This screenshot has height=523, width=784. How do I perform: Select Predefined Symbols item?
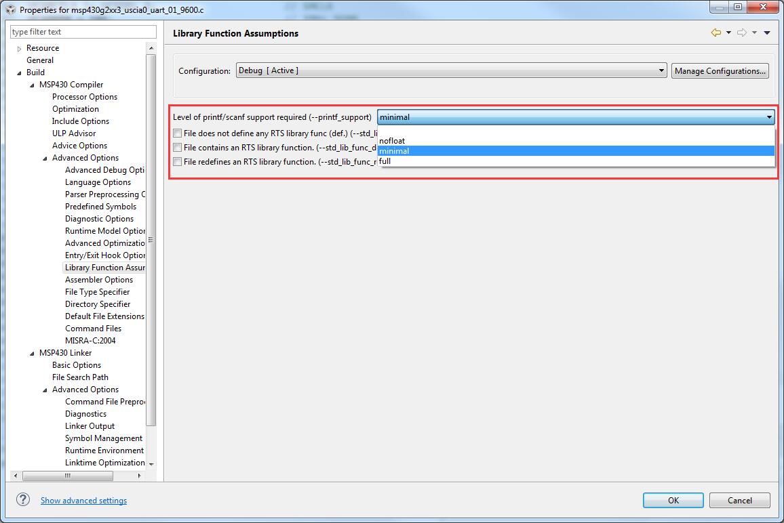(100, 207)
